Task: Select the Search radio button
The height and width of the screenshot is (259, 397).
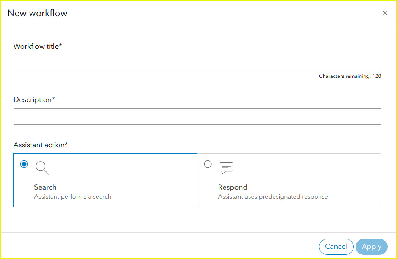Action: [24, 164]
